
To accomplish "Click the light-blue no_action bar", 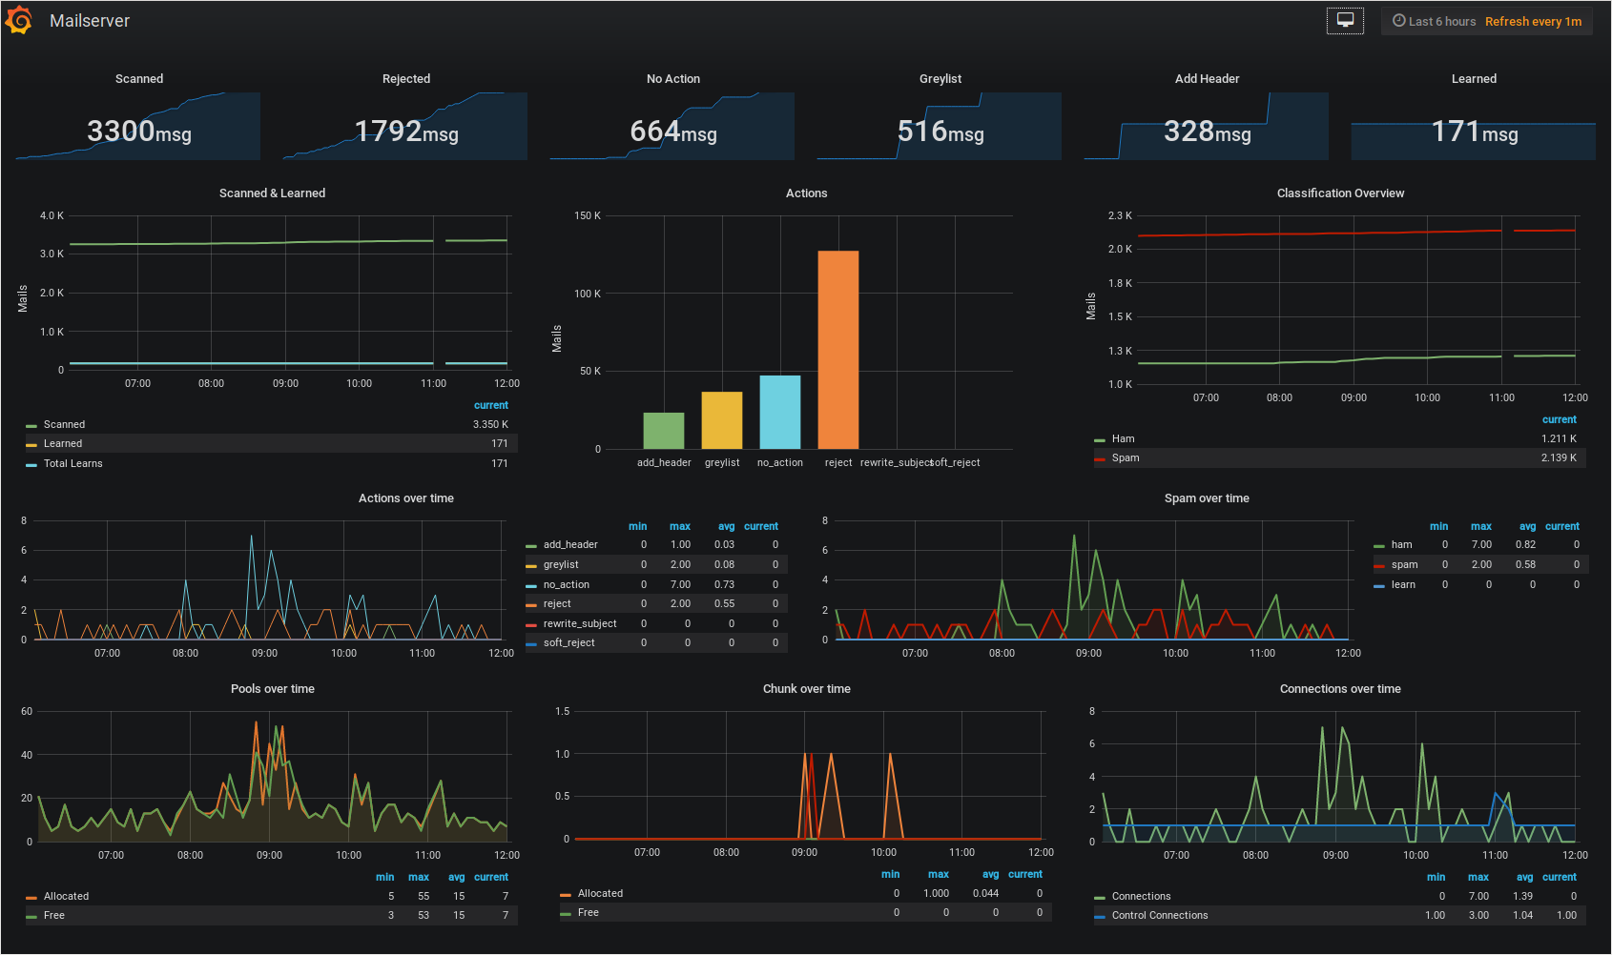I will click(780, 412).
